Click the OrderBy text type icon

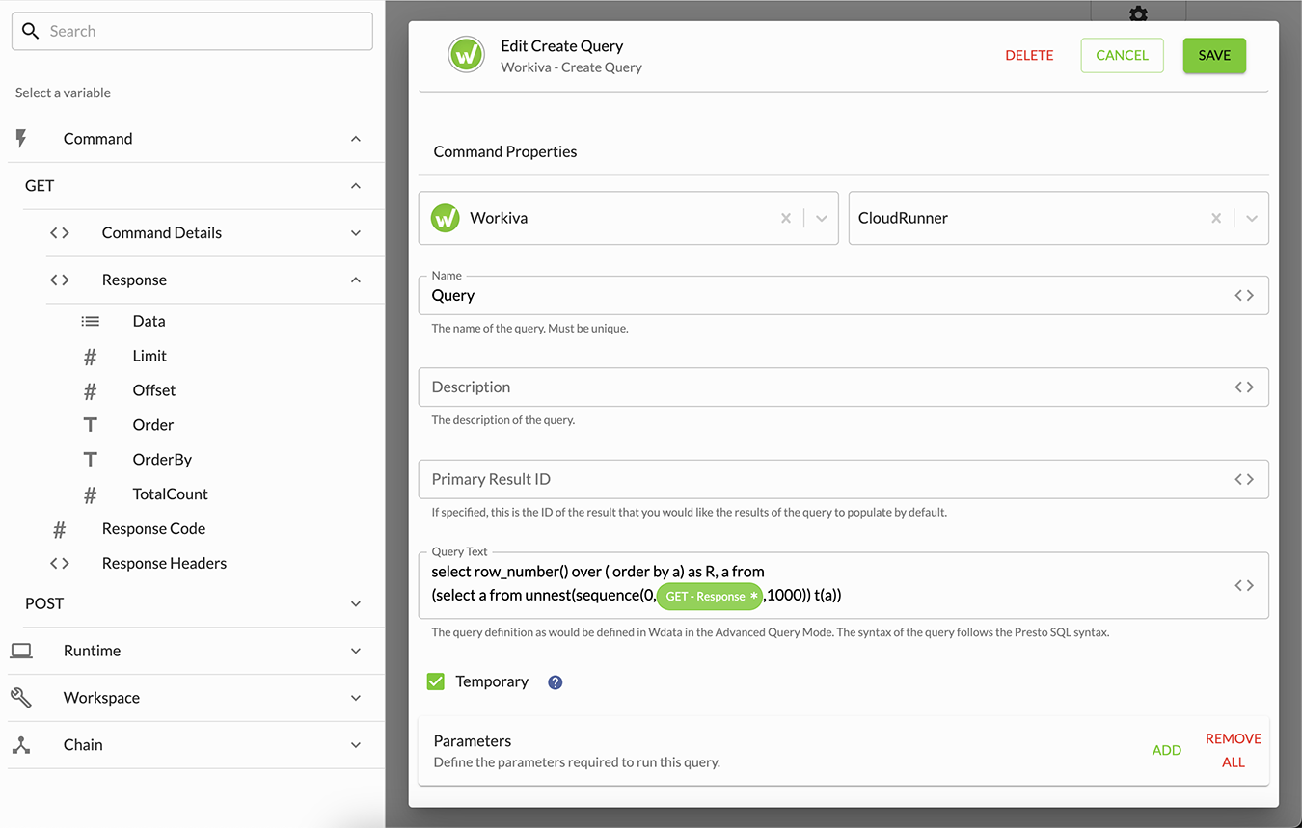point(90,460)
